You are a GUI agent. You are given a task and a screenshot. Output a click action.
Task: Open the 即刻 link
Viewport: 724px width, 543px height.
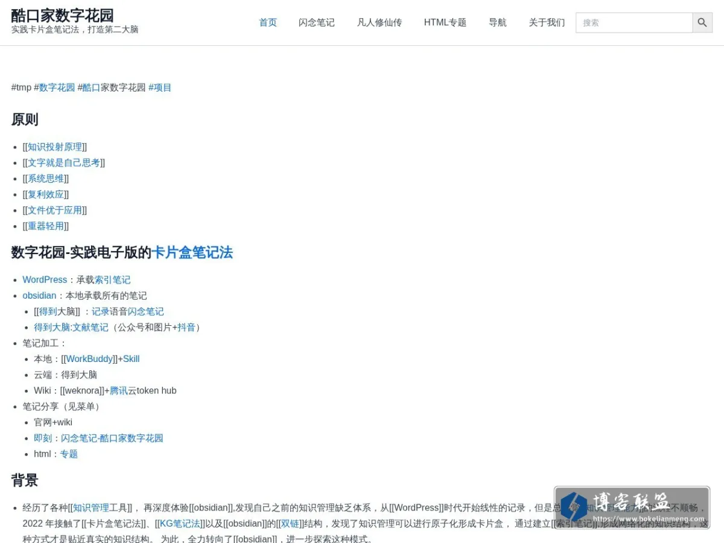click(x=43, y=438)
